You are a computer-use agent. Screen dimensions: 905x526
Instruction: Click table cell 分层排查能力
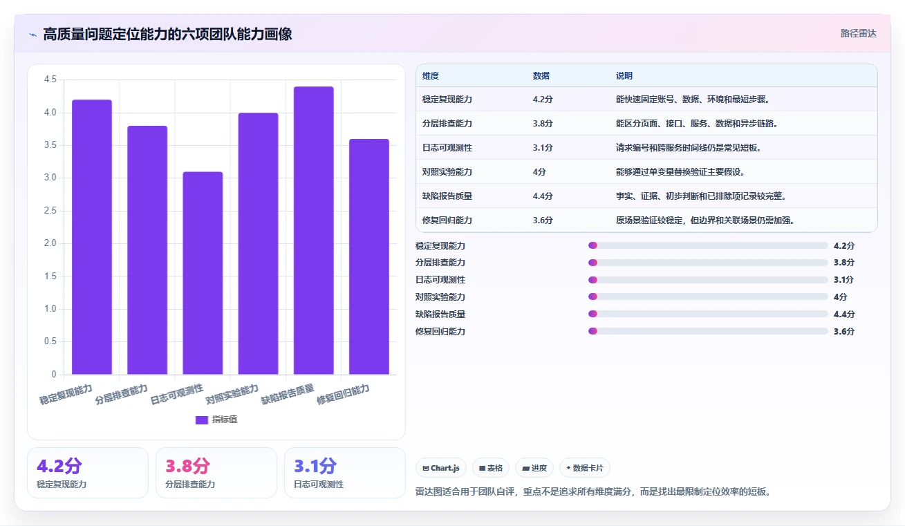click(x=447, y=124)
